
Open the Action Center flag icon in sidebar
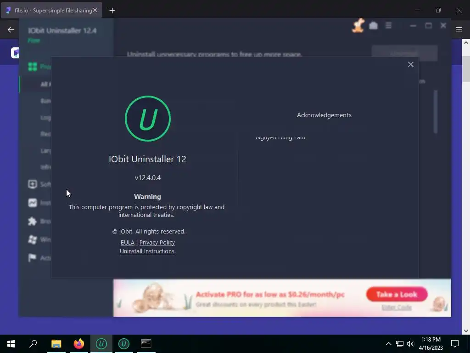32,258
